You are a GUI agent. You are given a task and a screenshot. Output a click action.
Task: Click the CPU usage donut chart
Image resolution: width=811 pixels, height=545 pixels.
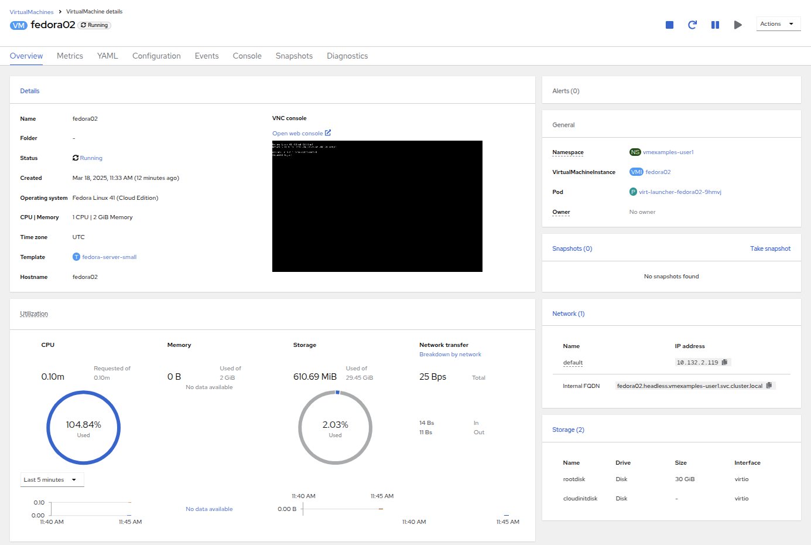point(83,428)
